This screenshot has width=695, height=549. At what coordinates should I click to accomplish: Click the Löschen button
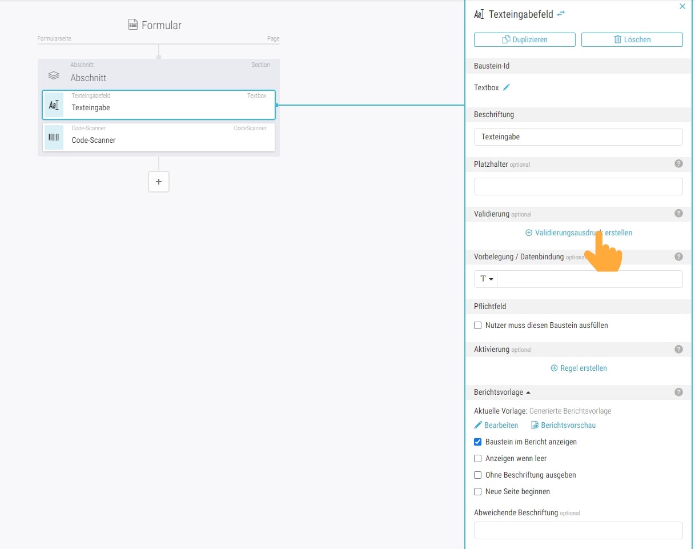tap(632, 39)
